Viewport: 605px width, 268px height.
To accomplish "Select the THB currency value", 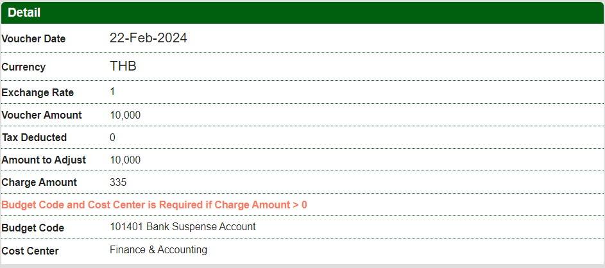I will tap(123, 67).
